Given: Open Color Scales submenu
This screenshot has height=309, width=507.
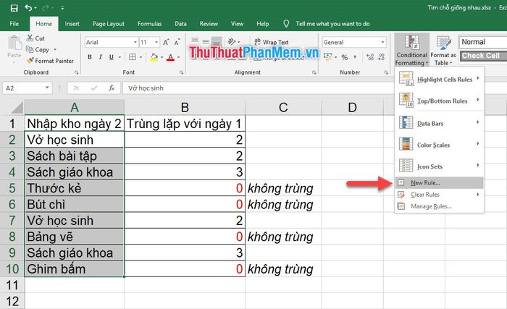Looking at the screenshot, I should click(439, 145).
